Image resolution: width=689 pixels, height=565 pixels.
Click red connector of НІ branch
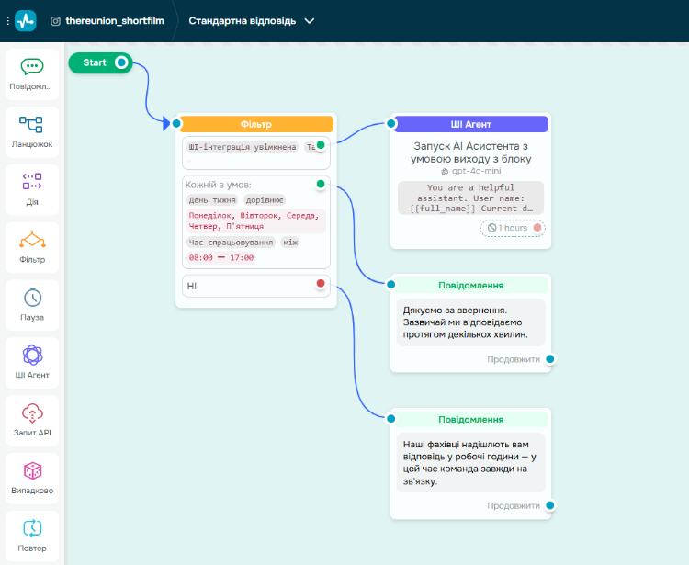[x=321, y=283]
